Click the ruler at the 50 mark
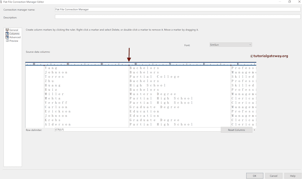 102,64
